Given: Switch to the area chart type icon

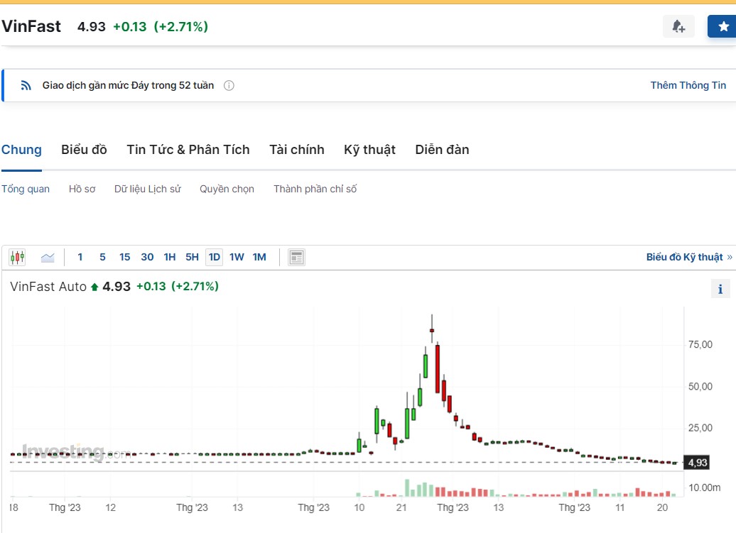Looking at the screenshot, I should tap(48, 257).
